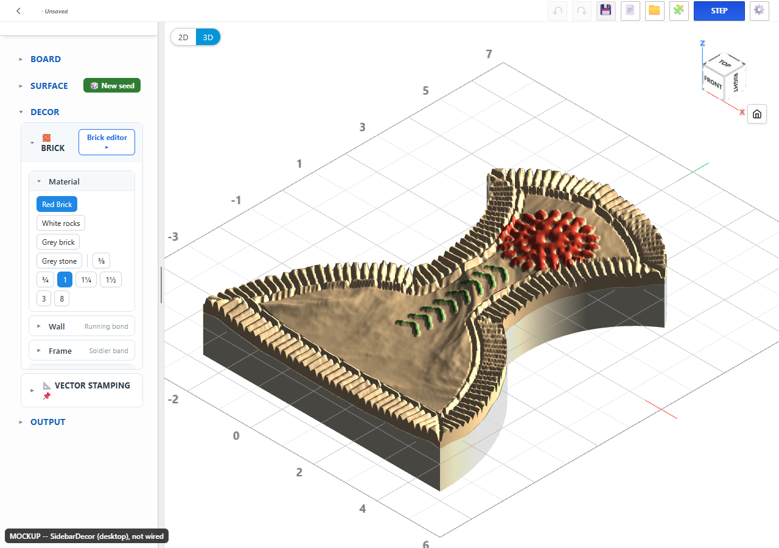Expand the Frame Soldier band row

tap(82, 351)
